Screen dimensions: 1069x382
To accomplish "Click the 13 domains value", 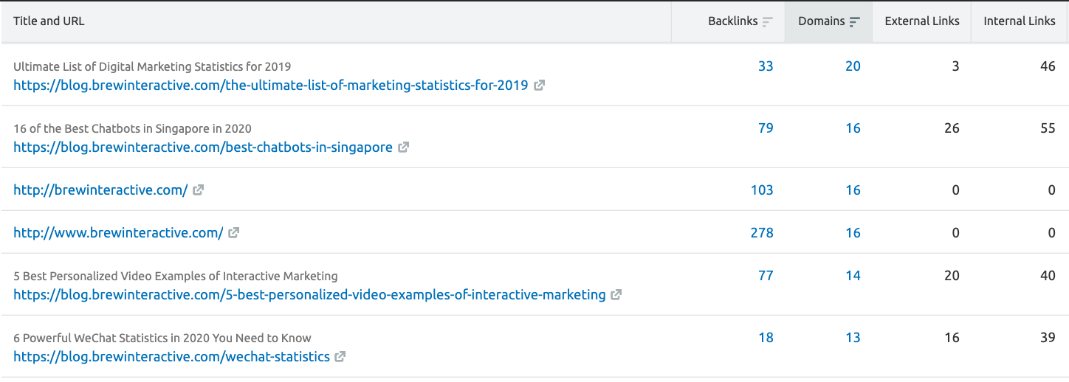I will pyautogui.click(x=853, y=338).
